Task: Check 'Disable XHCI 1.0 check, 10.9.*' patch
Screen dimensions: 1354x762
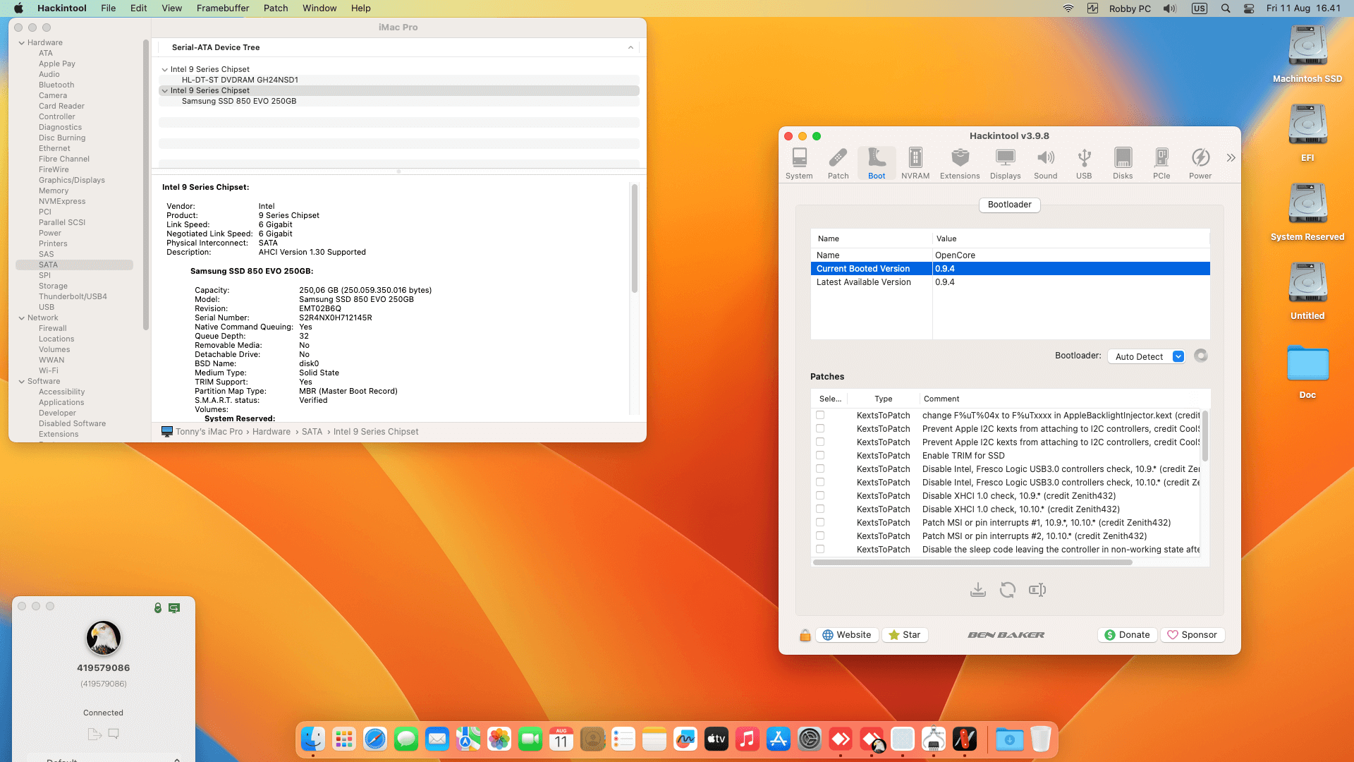Action: 820,495
